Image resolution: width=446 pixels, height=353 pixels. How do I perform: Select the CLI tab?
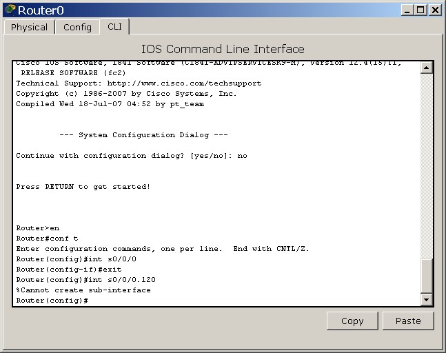114,27
